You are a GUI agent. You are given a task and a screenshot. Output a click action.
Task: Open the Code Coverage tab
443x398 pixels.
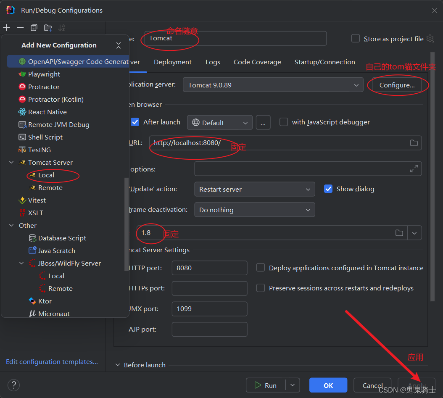point(257,62)
